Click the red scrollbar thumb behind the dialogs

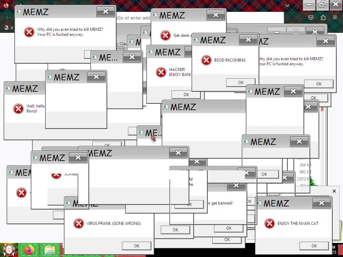(x=322, y=109)
